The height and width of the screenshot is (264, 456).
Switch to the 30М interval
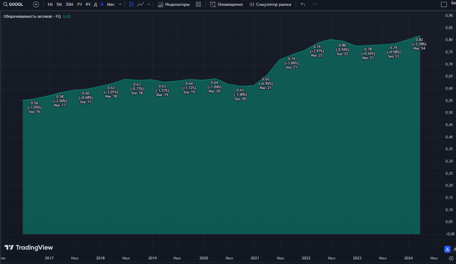(69, 4)
